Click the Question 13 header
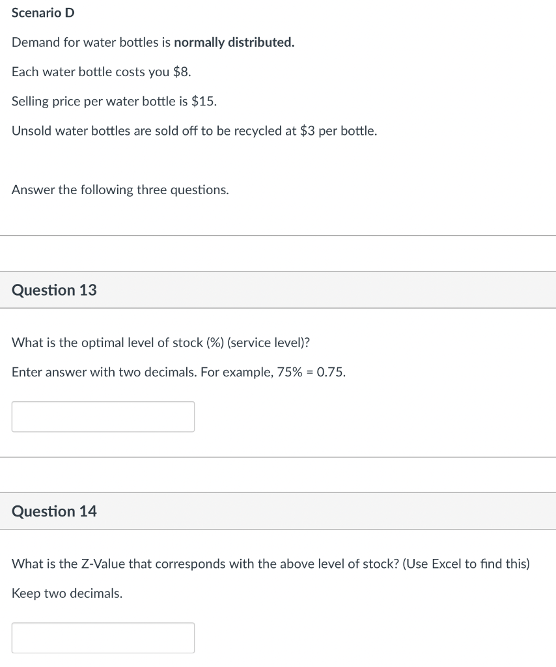Image resolution: width=556 pixels, height=667 pixels. [x=54, y=291]
